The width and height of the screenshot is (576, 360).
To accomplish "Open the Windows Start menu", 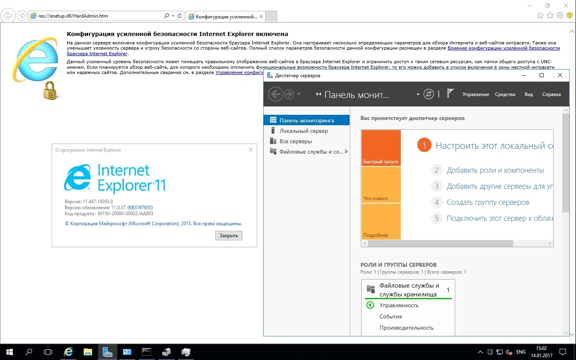I will pos(10,352).
